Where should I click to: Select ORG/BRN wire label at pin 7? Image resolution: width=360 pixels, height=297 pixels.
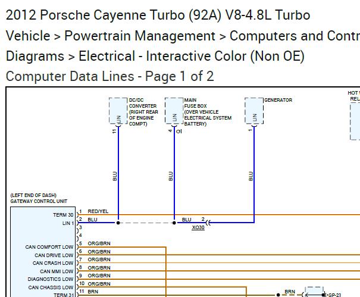99,260
